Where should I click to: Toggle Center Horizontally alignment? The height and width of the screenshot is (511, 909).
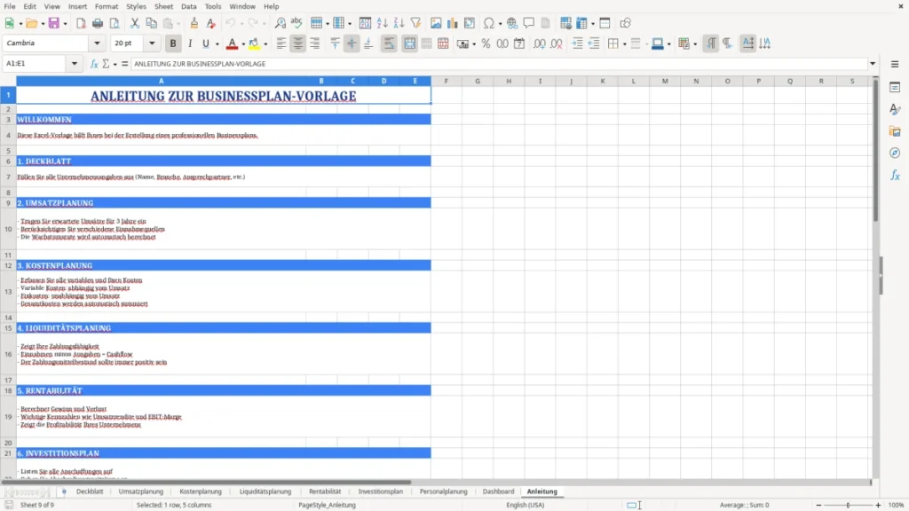(298, 43)
